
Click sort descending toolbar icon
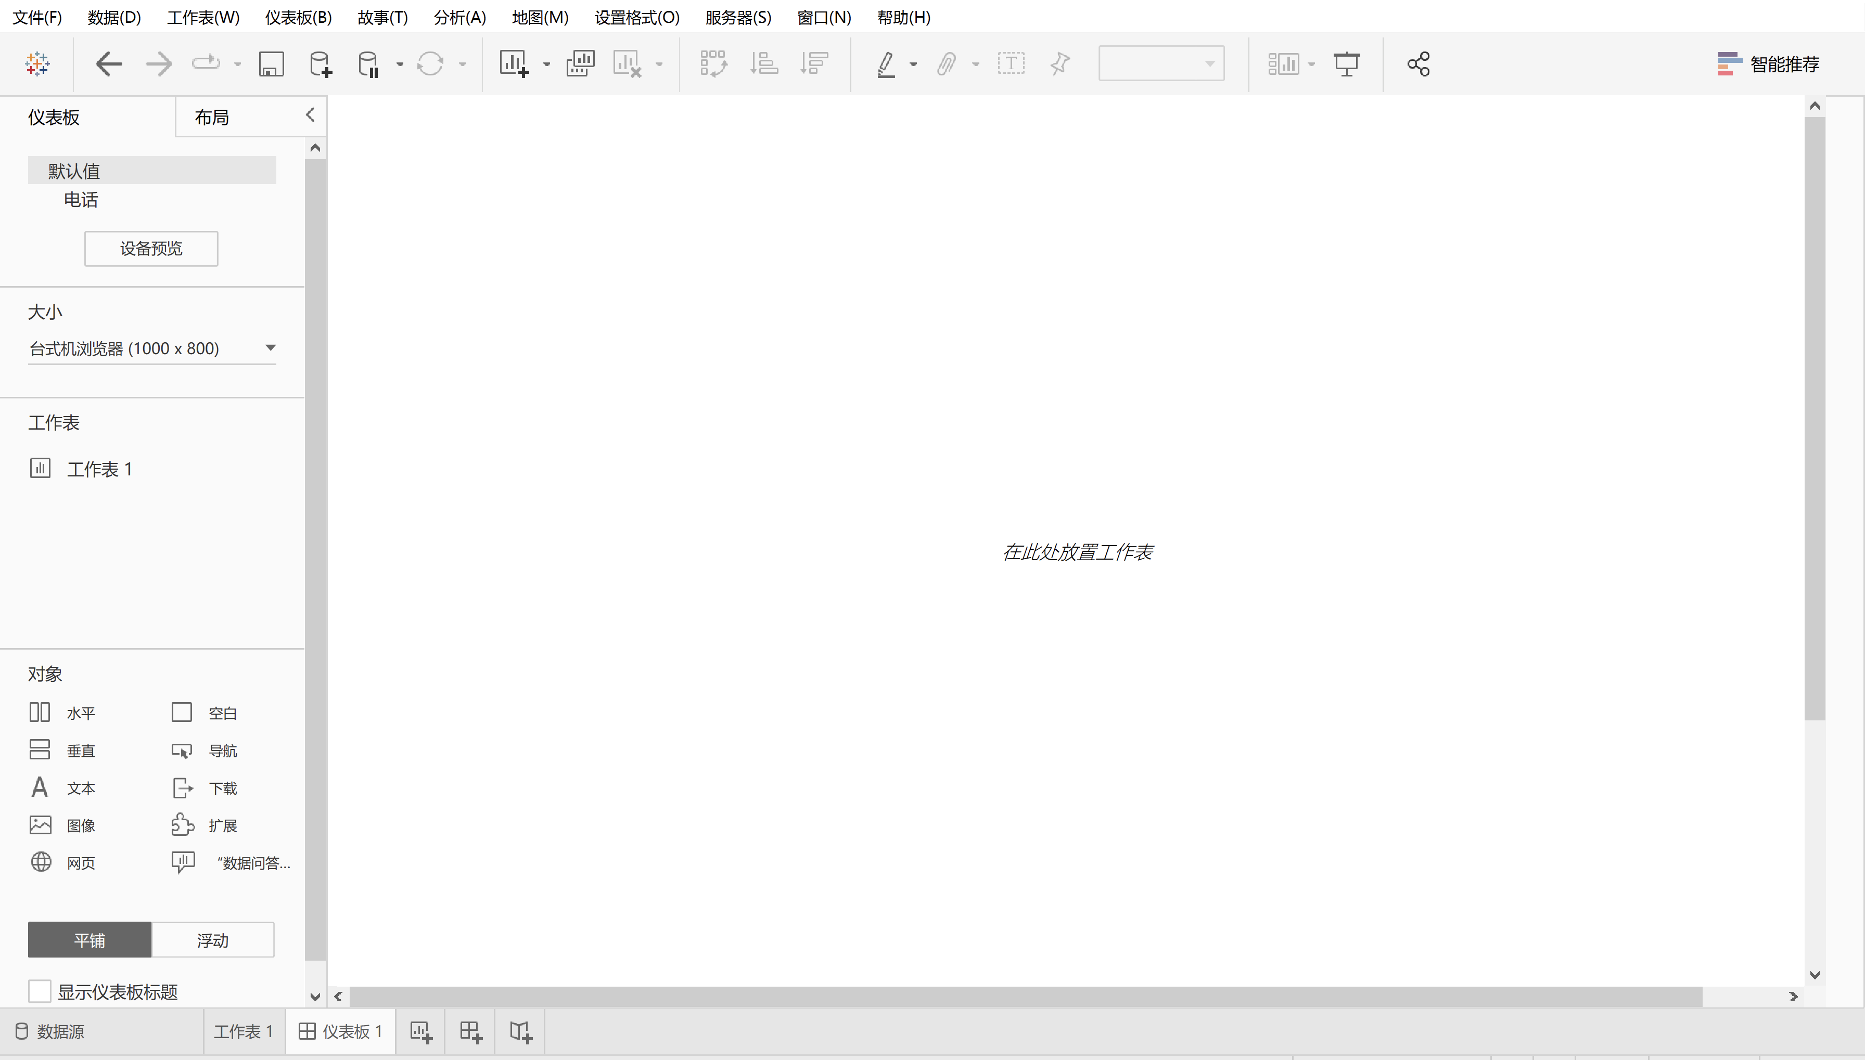click(814, 64)
